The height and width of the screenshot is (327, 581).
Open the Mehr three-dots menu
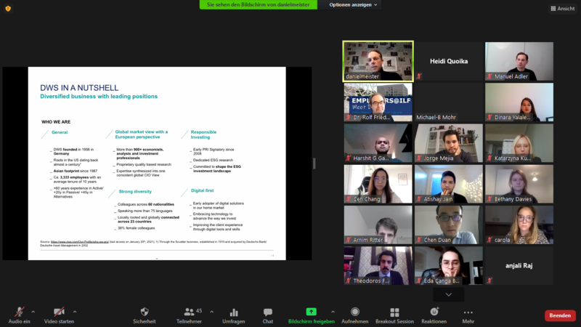pos(468,312)
